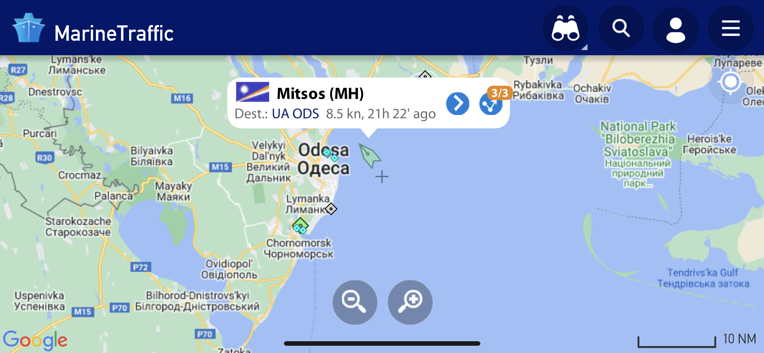The height and width of the screenshot is (353, 764).
Task: Open the user account profile icon
Action: point(676,30)
